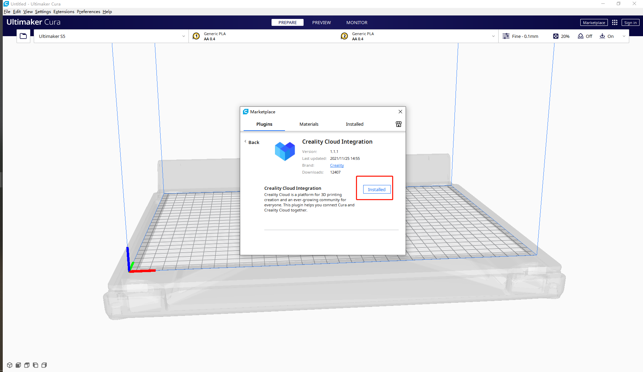
Task: Switch to MONITOR stage
Action: pyautogui.click(x=357, y=22)
